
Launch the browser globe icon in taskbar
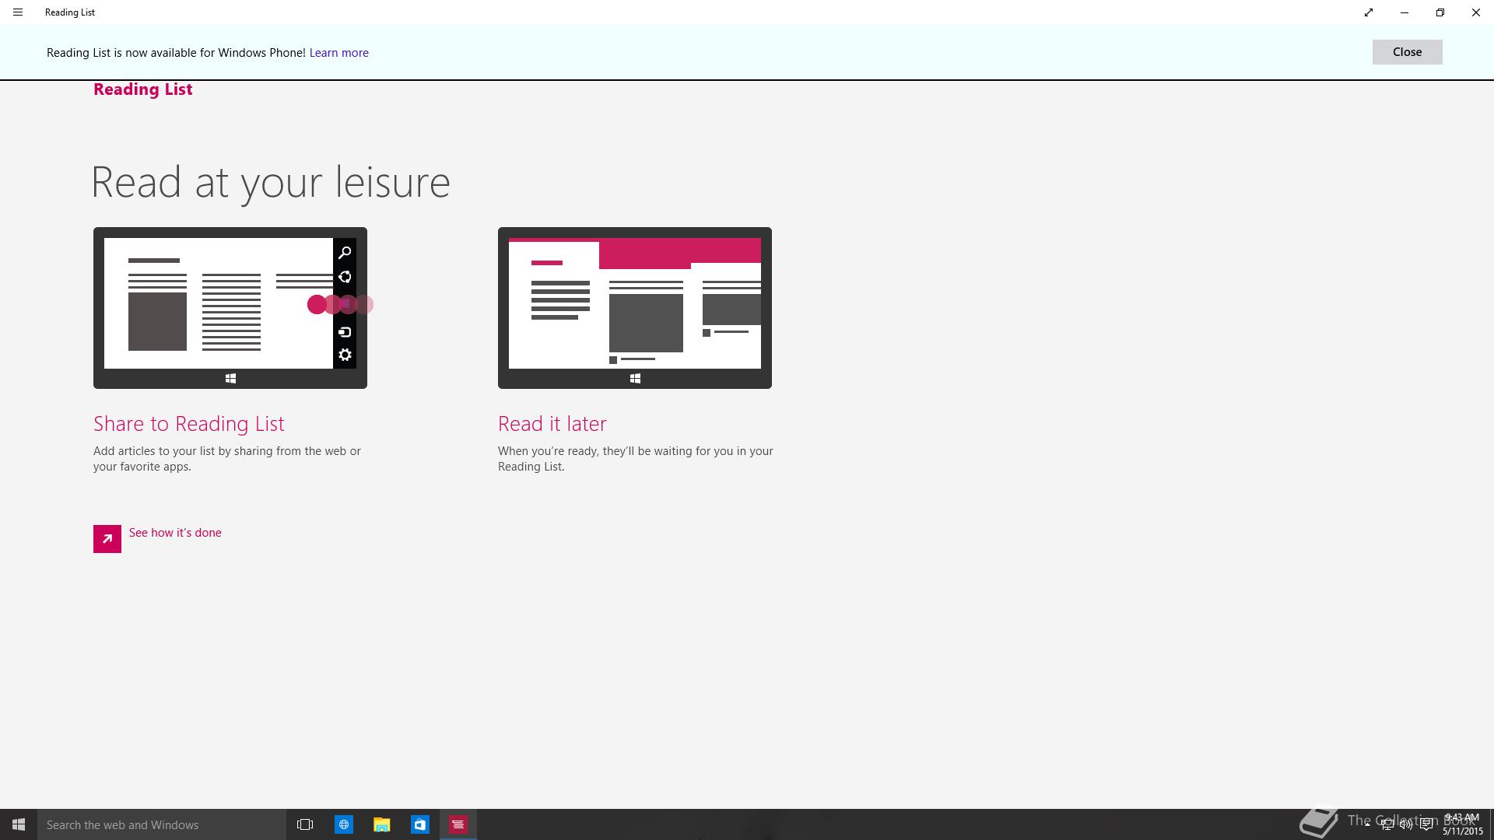[x=343, y=824]
